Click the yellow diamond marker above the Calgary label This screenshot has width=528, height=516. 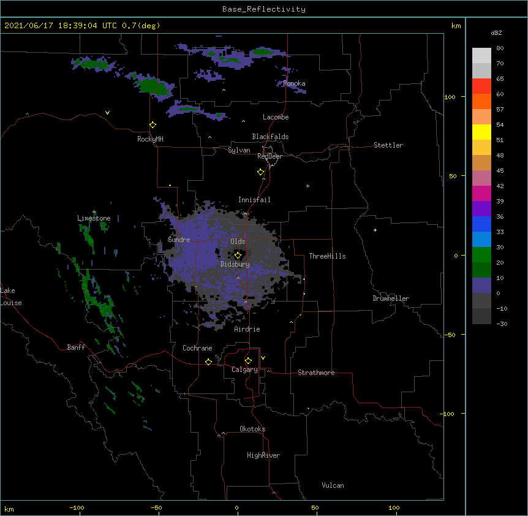pos(248,361)
